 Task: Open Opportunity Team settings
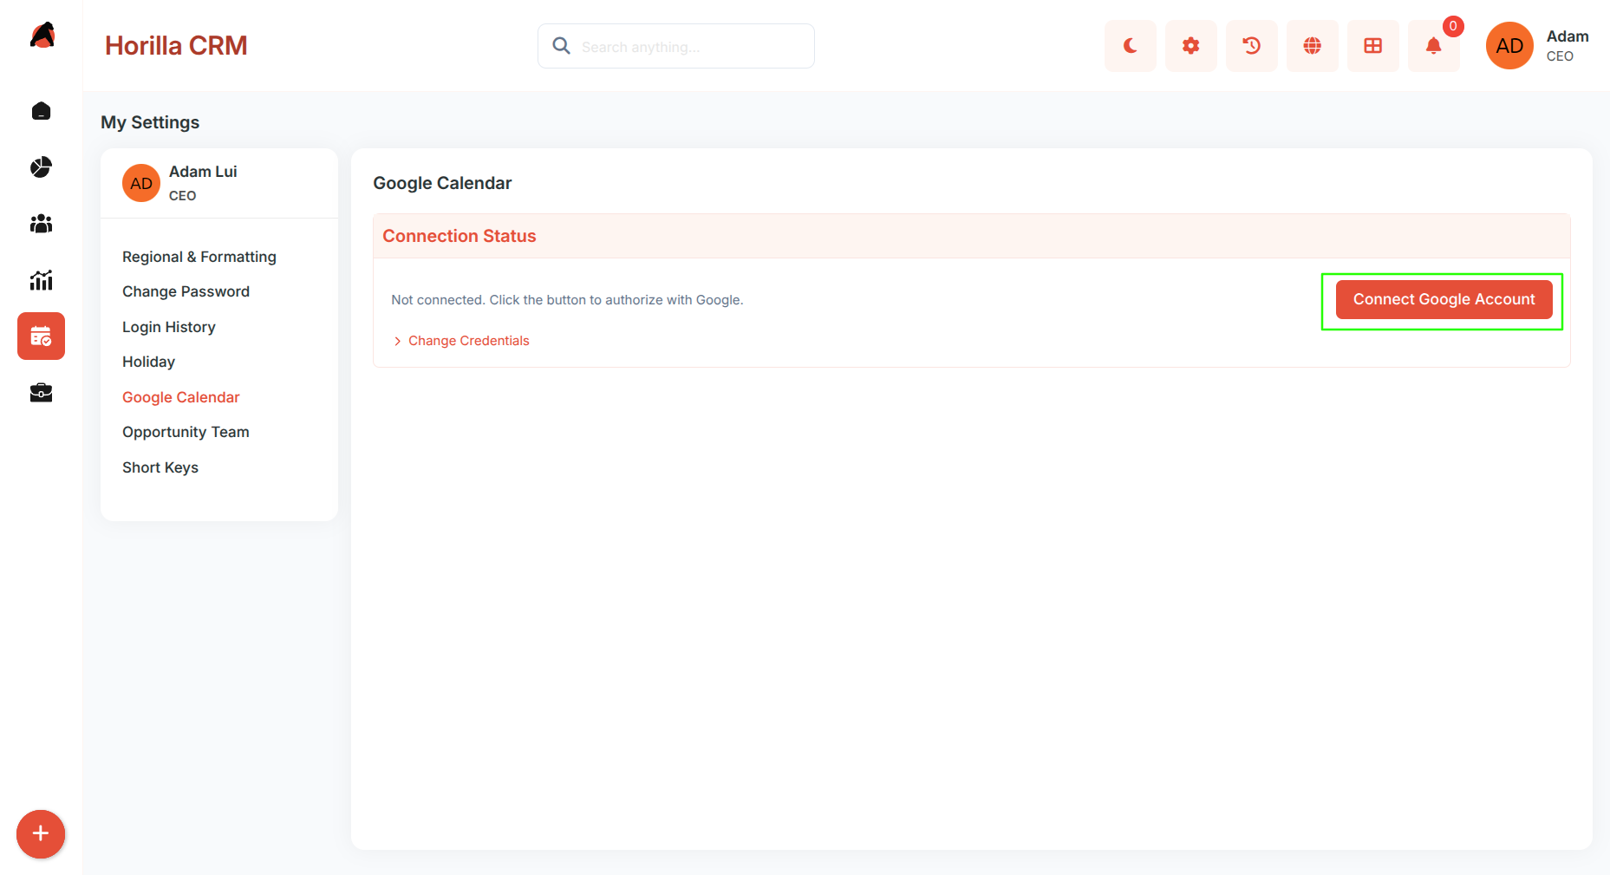186,432
